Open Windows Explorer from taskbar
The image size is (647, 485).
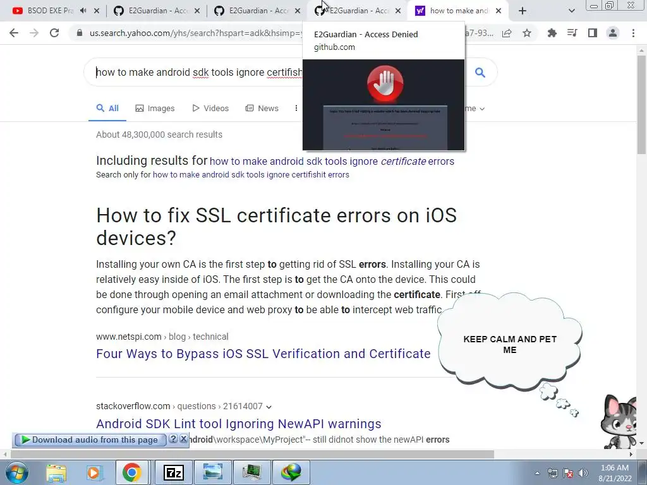[56, 472]
